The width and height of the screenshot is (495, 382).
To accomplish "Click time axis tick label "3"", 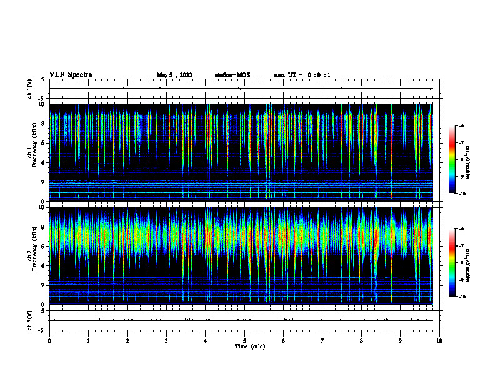I will point(166,341).
